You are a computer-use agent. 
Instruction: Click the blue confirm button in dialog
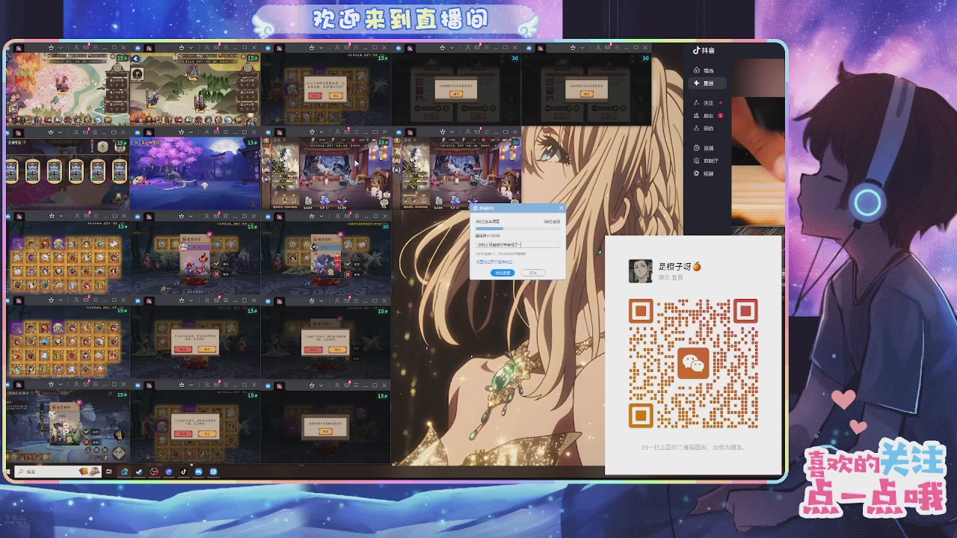pyautogui.click(x=502, y=273)
